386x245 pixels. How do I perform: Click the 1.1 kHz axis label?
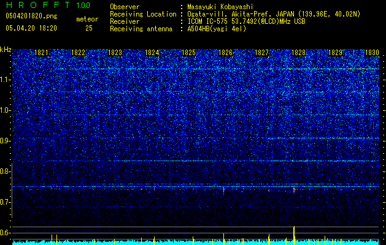(x=6, y=80)
